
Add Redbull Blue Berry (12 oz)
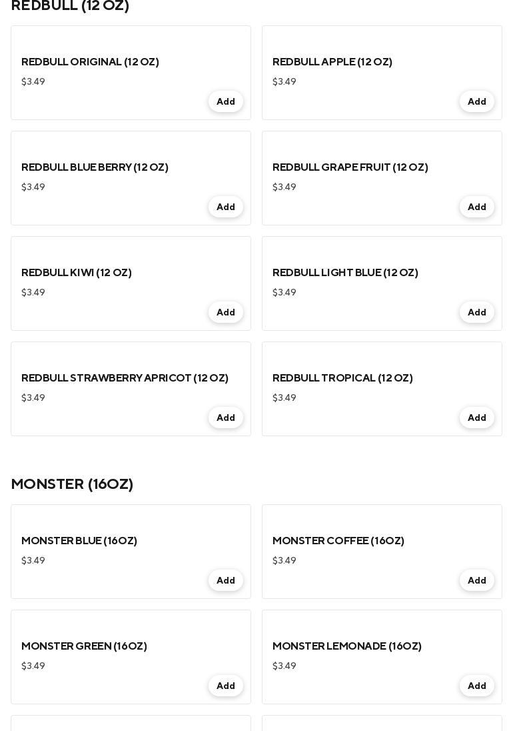pos(225,207)
